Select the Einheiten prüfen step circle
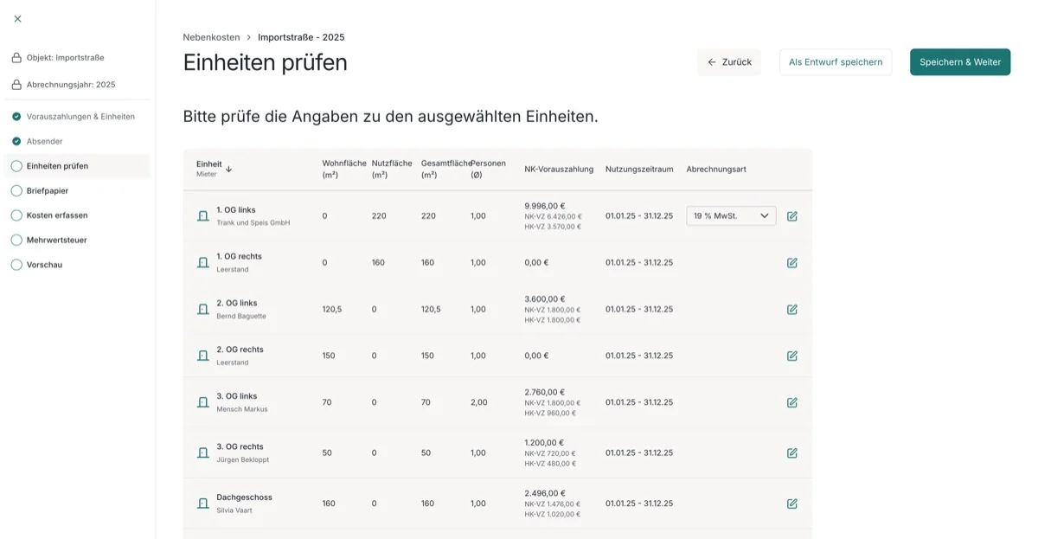The height and width of the screenshot is (539, 1038). (x=16, y=166)
